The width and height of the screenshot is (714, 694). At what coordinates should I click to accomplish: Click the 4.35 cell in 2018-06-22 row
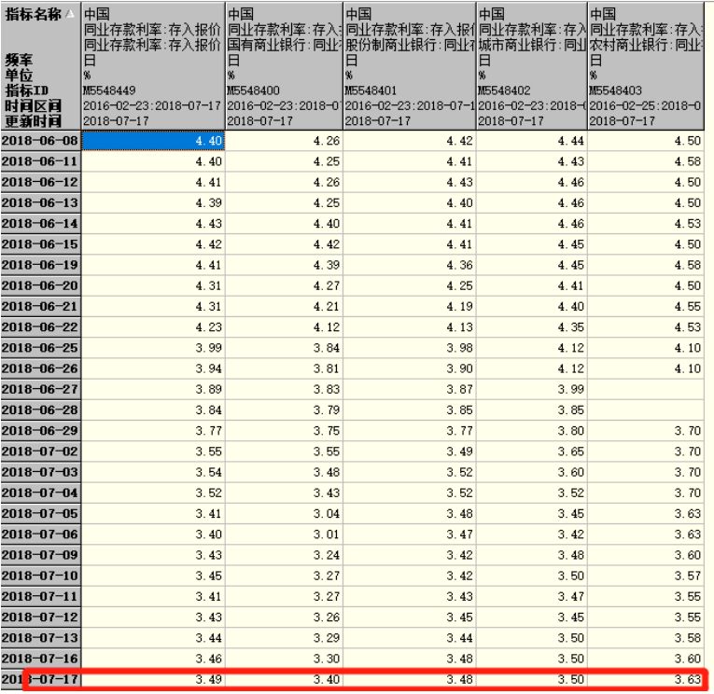pyautogui.click(x=531, y=327)
